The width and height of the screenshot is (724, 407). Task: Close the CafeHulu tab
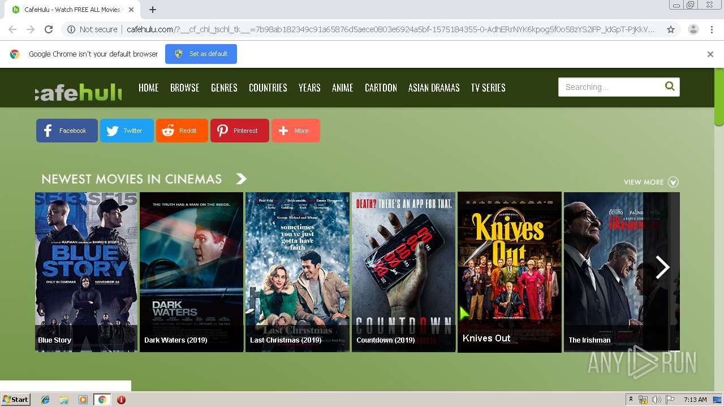(x=131, y=10)
